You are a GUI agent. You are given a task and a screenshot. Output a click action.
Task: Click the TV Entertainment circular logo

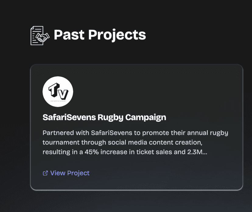(58, 92)
